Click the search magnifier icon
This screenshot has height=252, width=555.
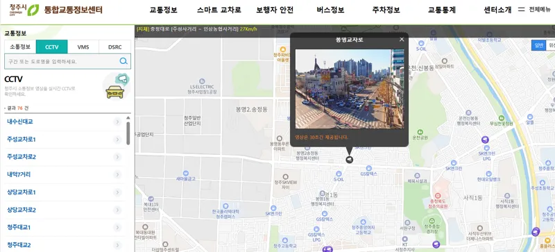coord(123,61)
